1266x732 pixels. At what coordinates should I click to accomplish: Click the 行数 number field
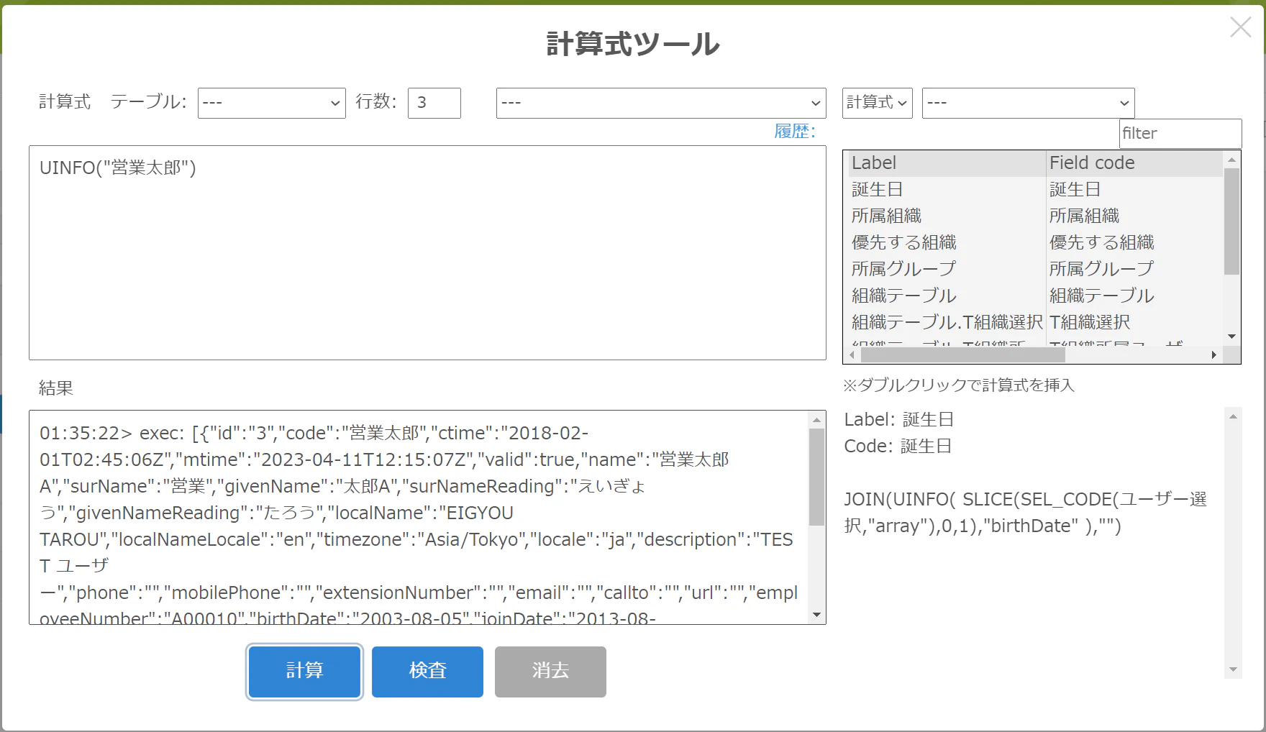click(434, 103)
